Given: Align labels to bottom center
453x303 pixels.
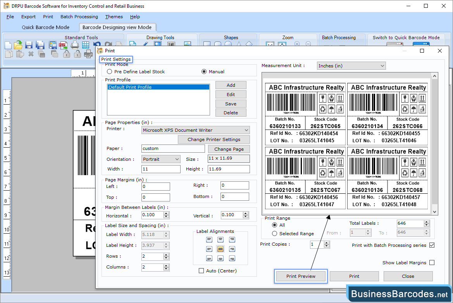Looking at the screenshot, I should [x=220, y=258].
